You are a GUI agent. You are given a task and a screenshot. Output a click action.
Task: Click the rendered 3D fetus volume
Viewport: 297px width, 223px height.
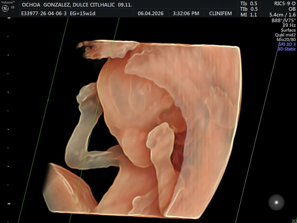[142, 129]
